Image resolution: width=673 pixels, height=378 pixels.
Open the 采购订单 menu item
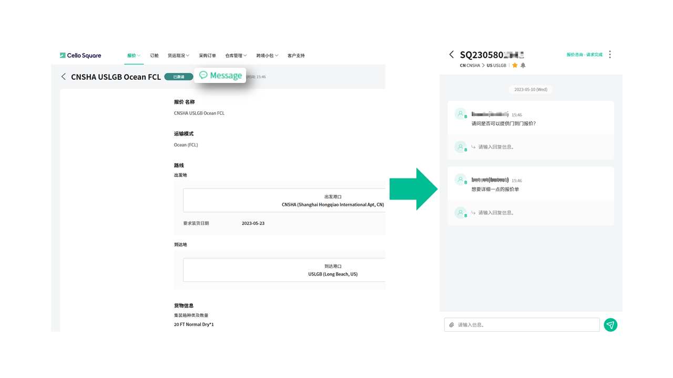point(207,56)
